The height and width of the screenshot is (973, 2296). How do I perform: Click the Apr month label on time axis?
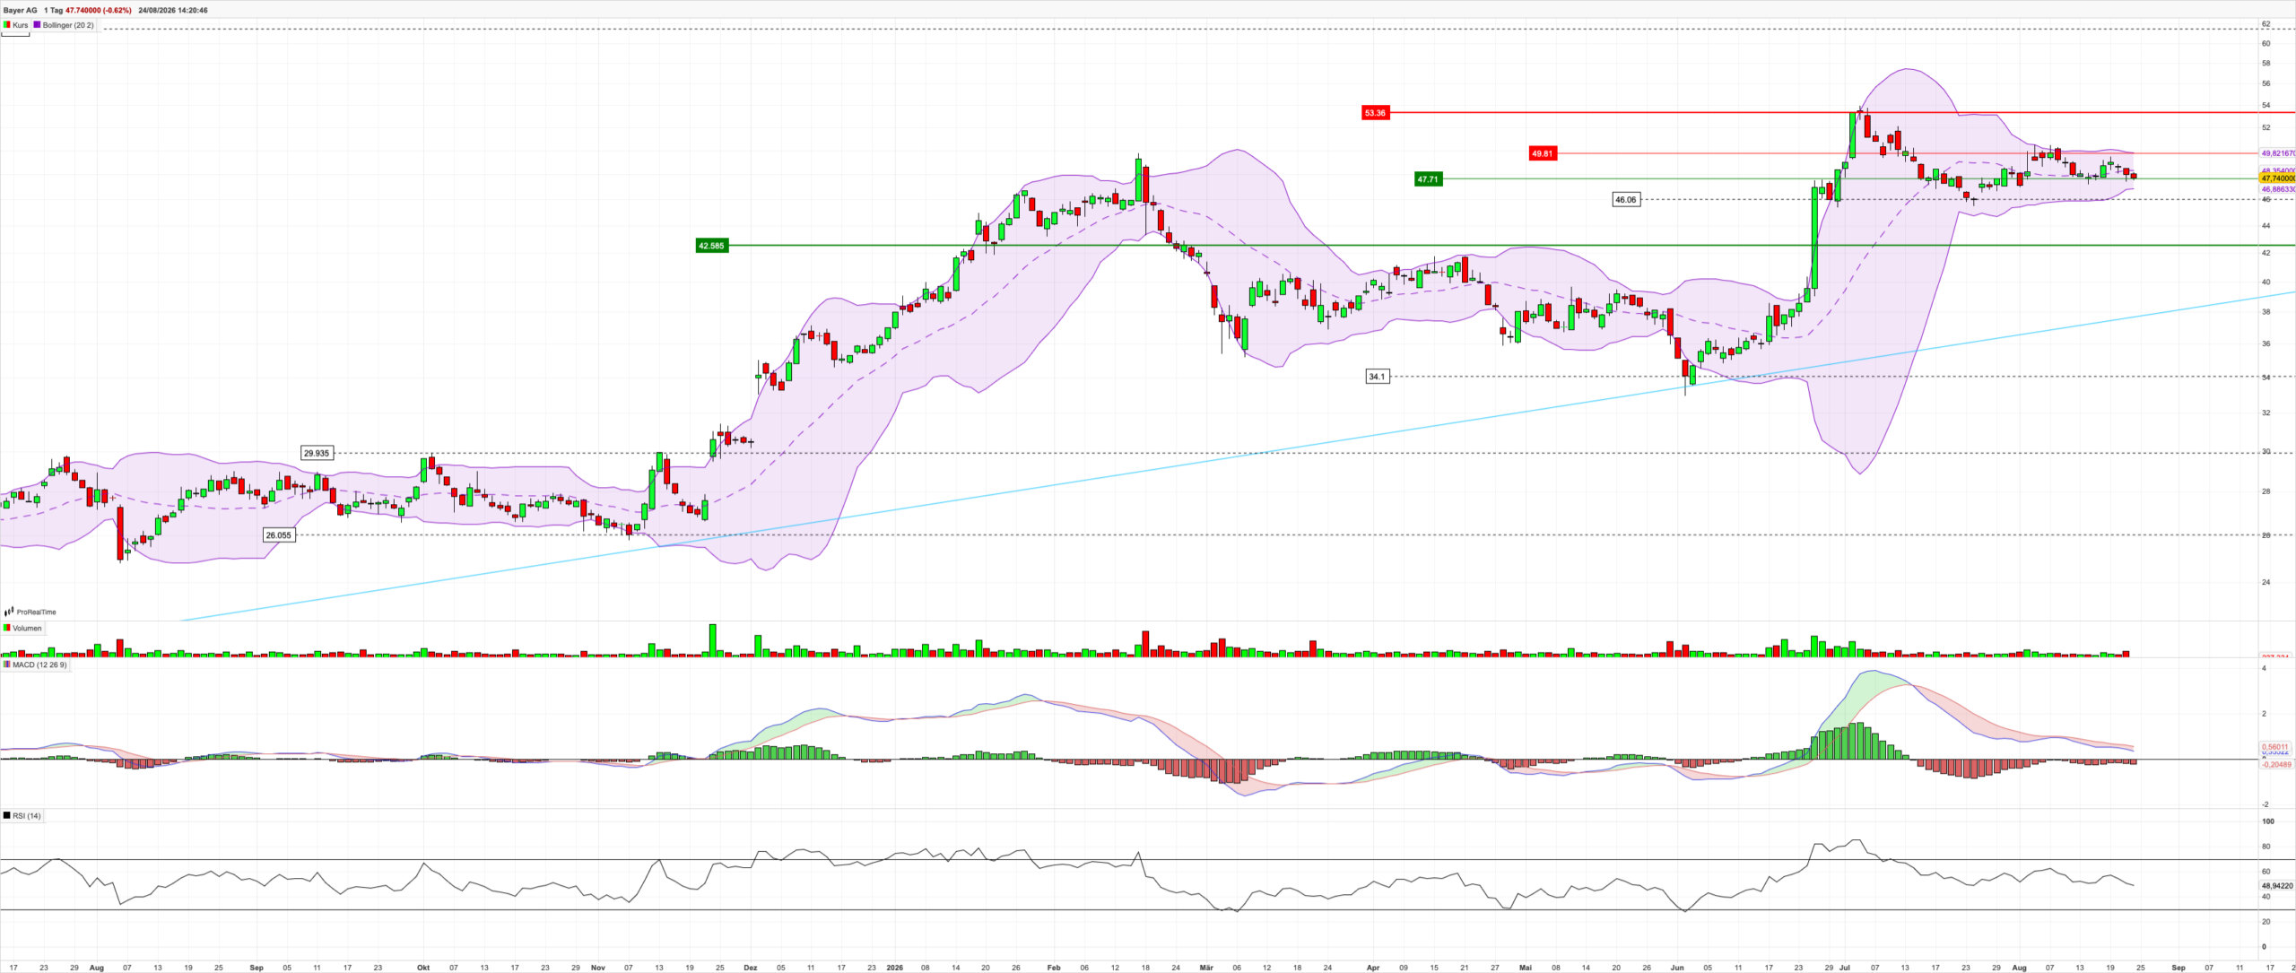pos(1373,968)
